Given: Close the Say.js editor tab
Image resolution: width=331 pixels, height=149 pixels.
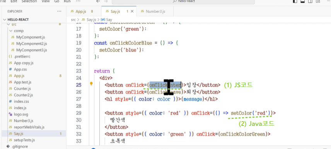Looking at the screenshot, I should pos(132,11).
